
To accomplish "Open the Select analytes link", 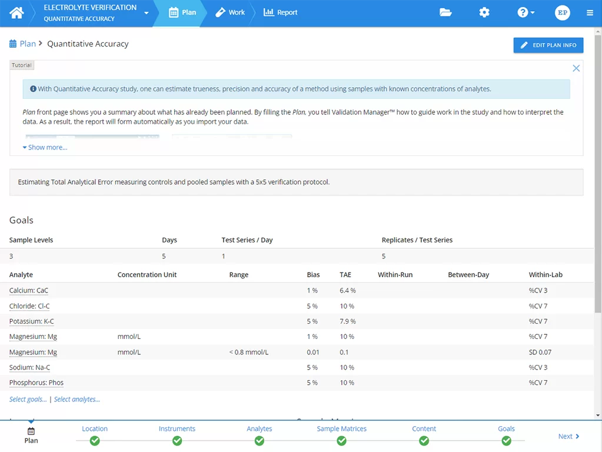I will pos(77,399).
